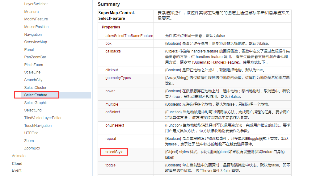Open LayerSwitcher in the sidebar

click(x=36, y=4)
